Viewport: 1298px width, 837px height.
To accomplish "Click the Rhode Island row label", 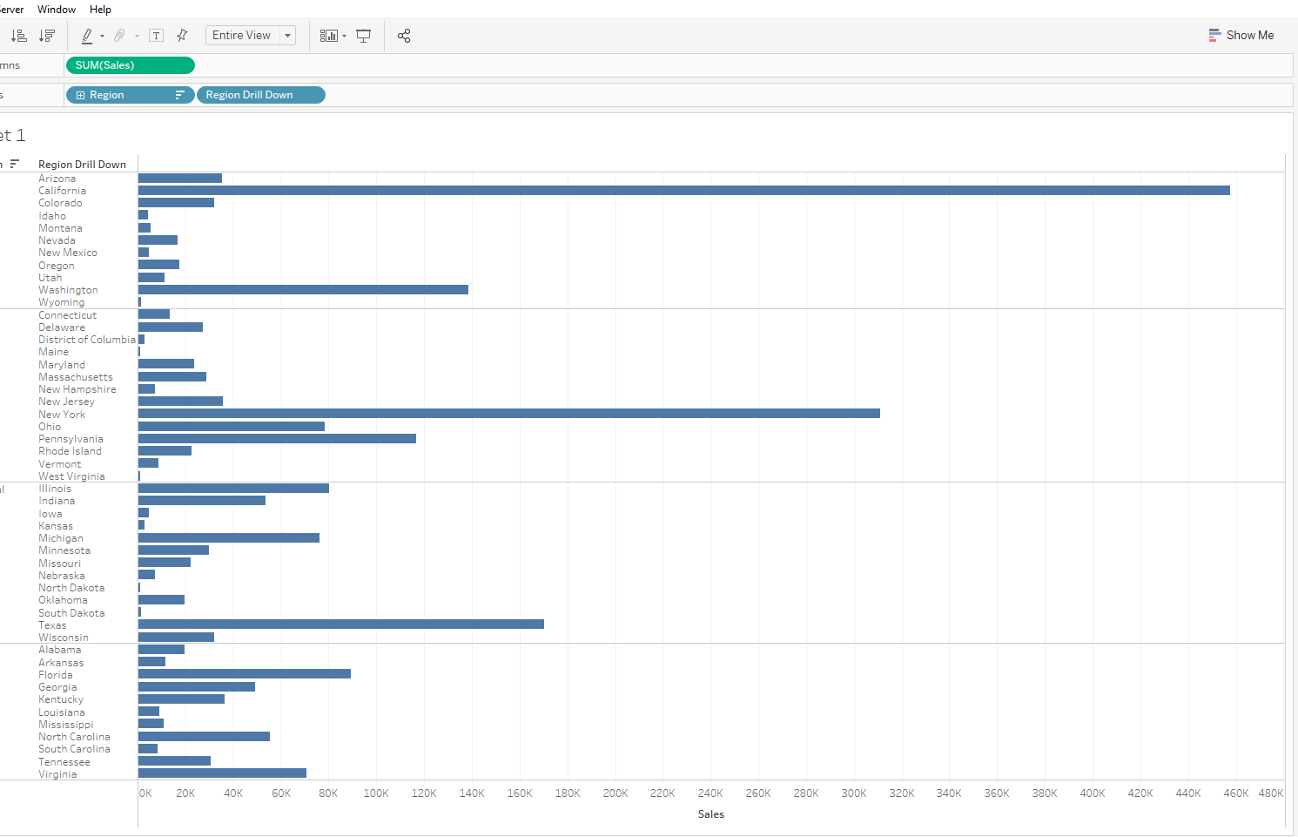I will coord(70,451).
